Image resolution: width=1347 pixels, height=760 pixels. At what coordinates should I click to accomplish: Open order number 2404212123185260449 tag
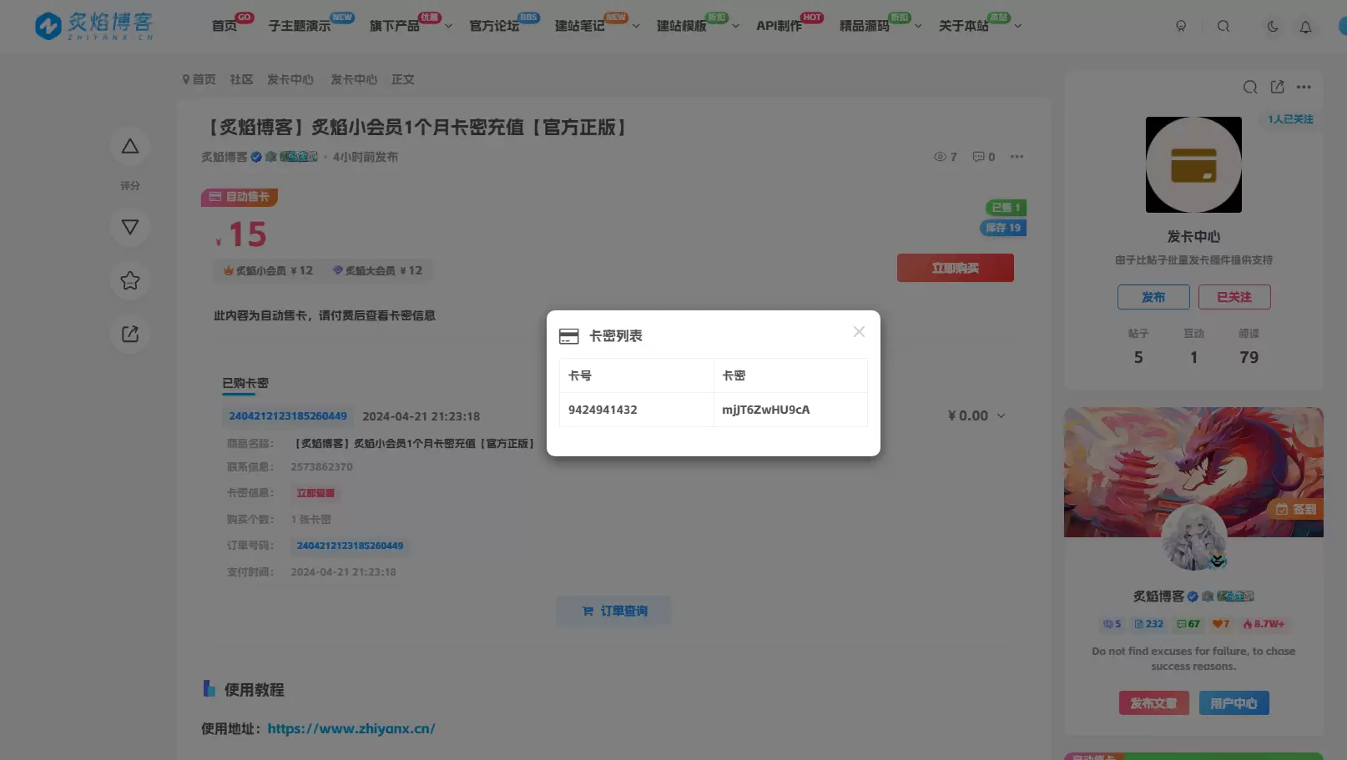[288, 415]
